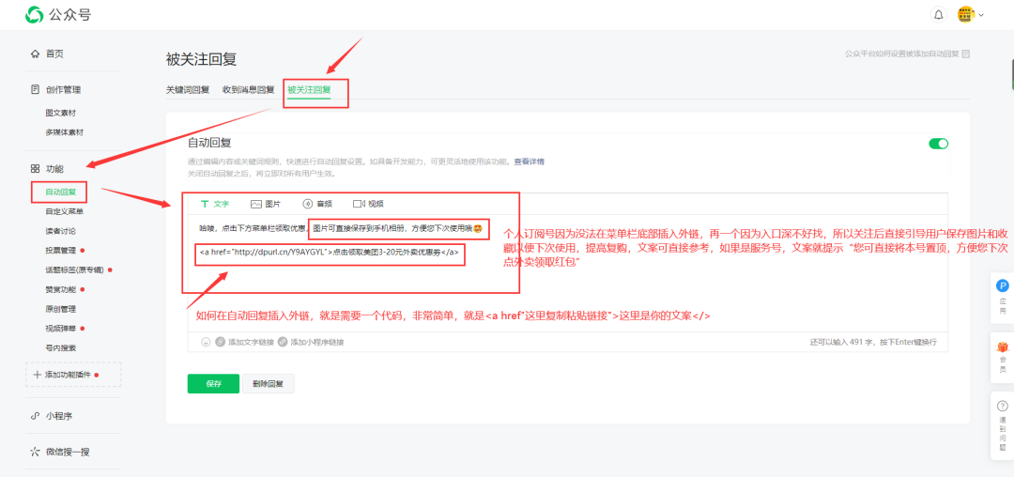Select the 视频 reply type
The image size is (1014, 477).
click(368, 204)
